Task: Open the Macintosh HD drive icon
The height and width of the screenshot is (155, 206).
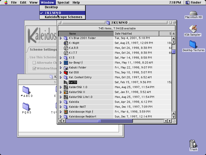Action: point(193,13)
